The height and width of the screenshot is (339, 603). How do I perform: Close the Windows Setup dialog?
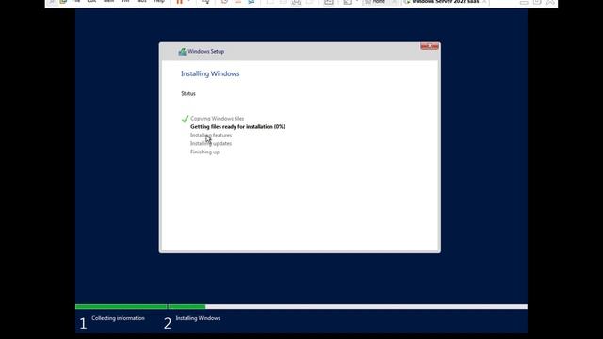(x=430, y=46)
